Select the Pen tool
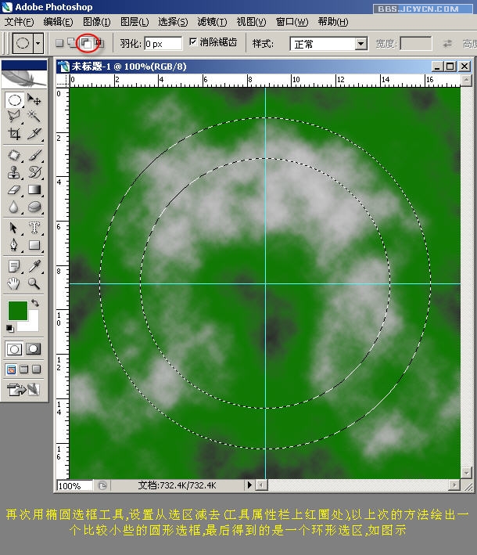 pos(14,245)
